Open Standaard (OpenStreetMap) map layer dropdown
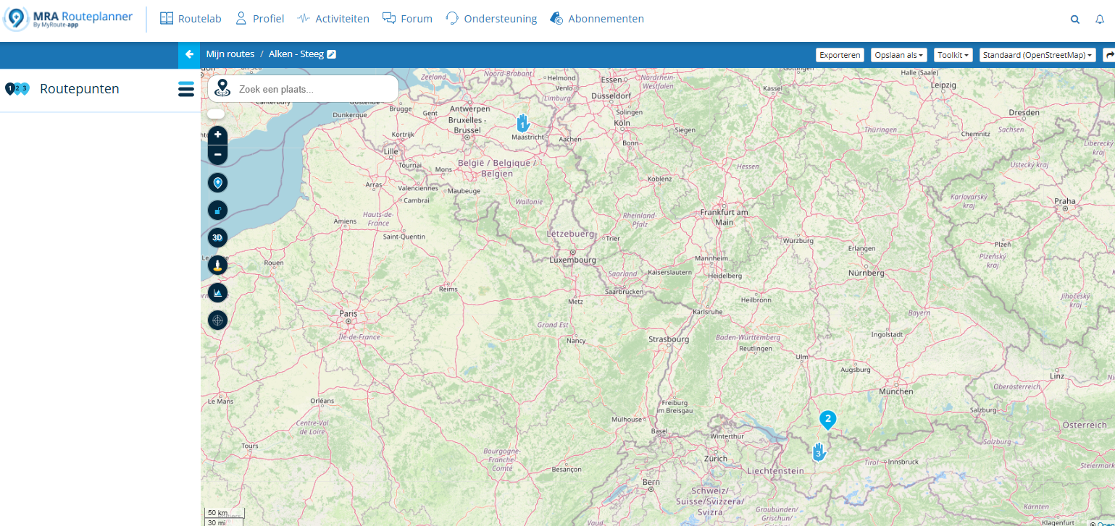This screenshot has height=526, width=1115. [1037, 55]
